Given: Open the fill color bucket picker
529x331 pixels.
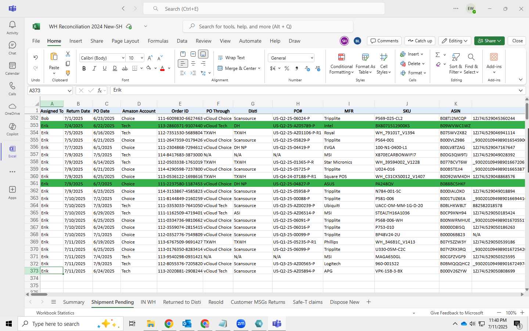Looking at the screenshot, I should pos(148,68).
